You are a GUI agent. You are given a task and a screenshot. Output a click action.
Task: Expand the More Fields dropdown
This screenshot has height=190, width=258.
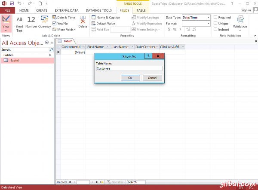click(64, 30)
